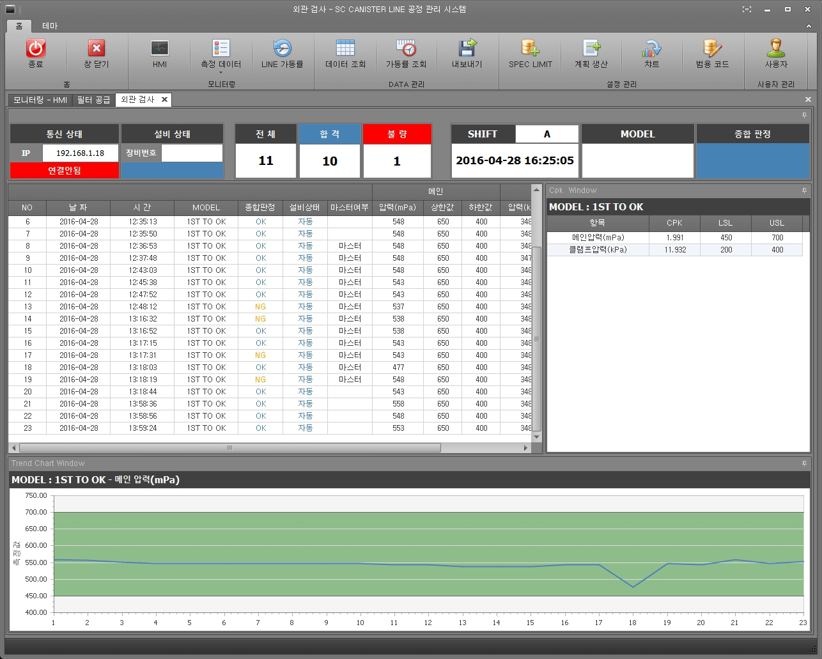Open the 차트 chart icon

(651, 49)
